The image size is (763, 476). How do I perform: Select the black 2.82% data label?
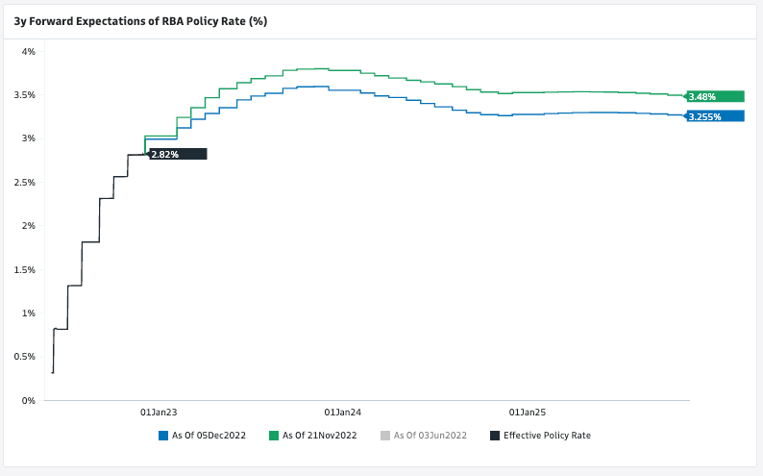click(178, 154)
